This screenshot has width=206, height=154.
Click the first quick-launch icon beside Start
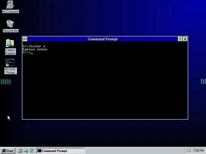click(20, 151)
